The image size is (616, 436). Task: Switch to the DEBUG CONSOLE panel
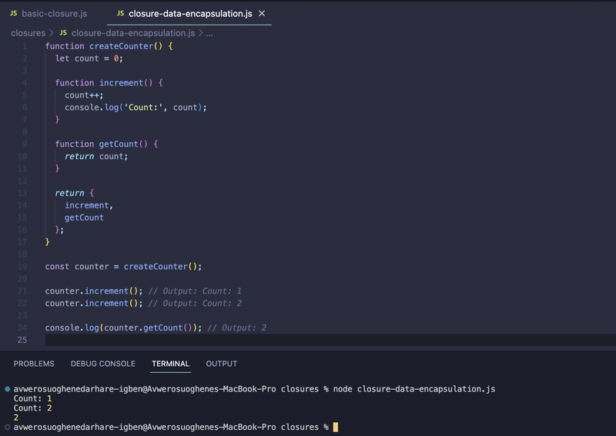click(x=102, y=364)
